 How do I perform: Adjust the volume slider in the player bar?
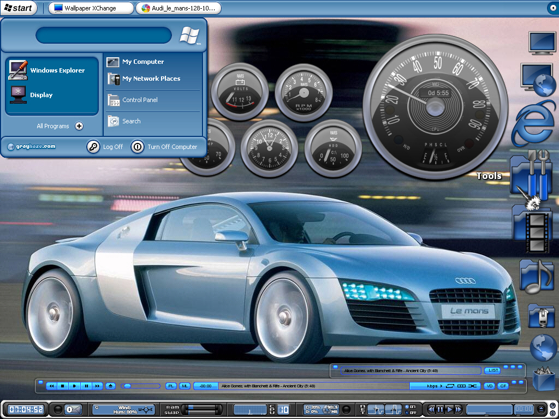tap(140, 386)
